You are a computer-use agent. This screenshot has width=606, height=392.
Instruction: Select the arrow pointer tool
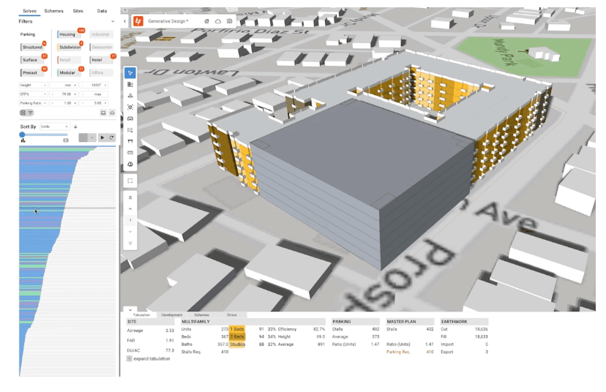tap(130, 73)
